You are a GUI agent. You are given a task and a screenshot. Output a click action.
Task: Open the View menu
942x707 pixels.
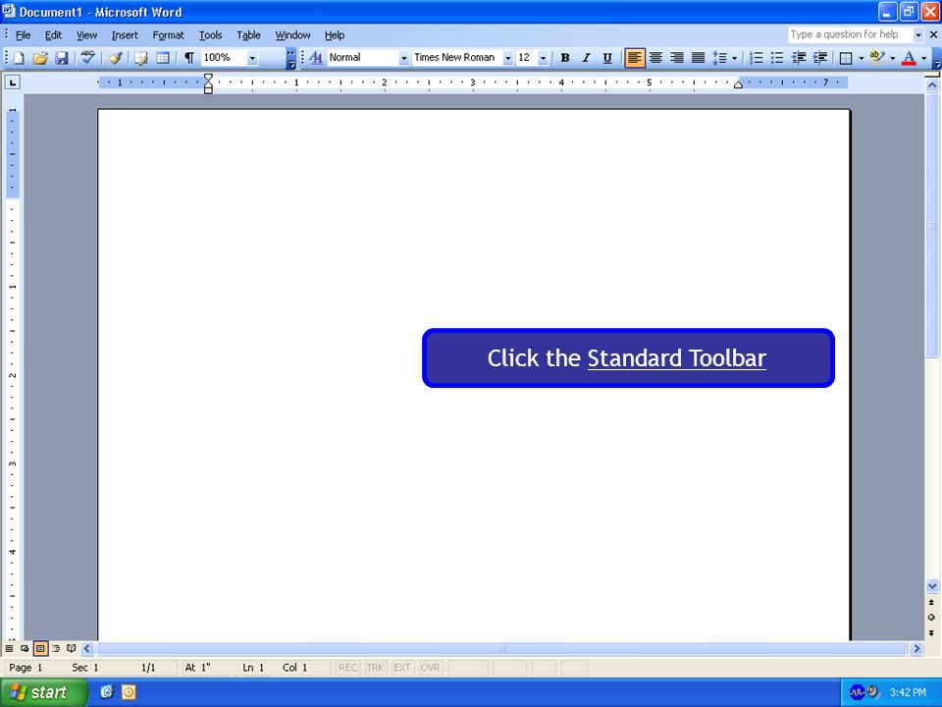click(86, 35)
